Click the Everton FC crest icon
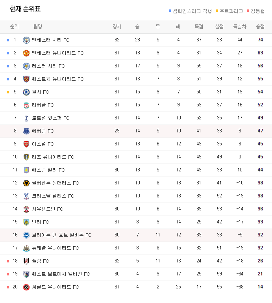 (x=26, y=131)
